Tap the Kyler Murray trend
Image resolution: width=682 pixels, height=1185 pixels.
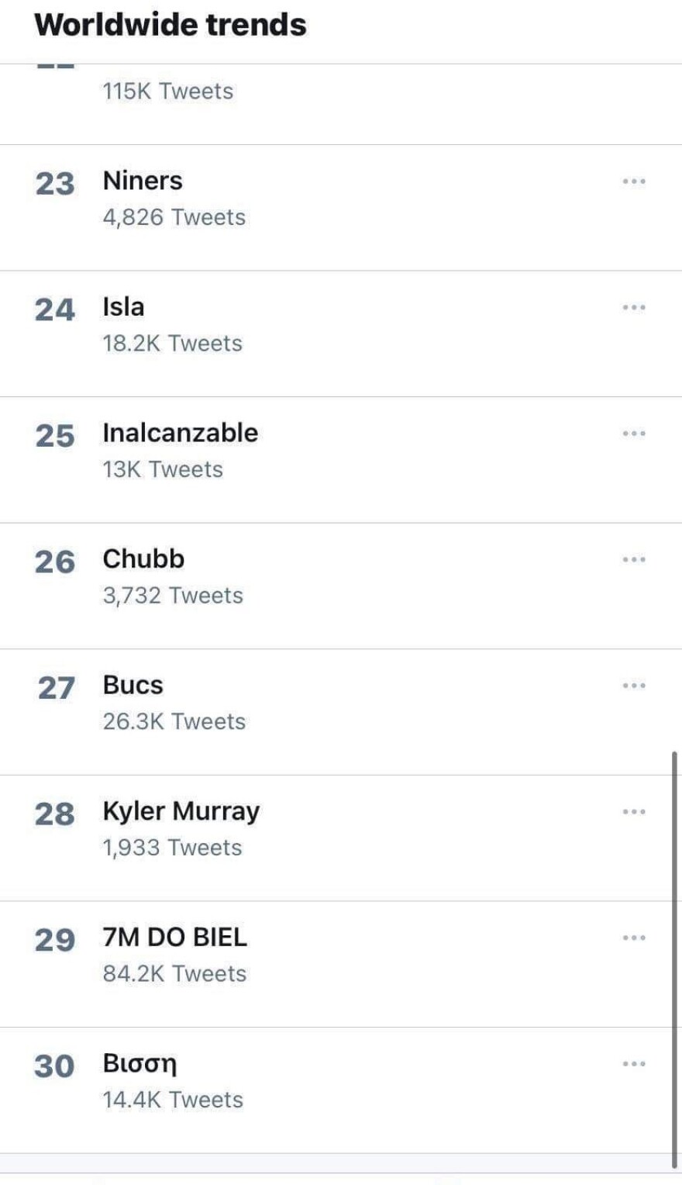[x=181, y=811]
